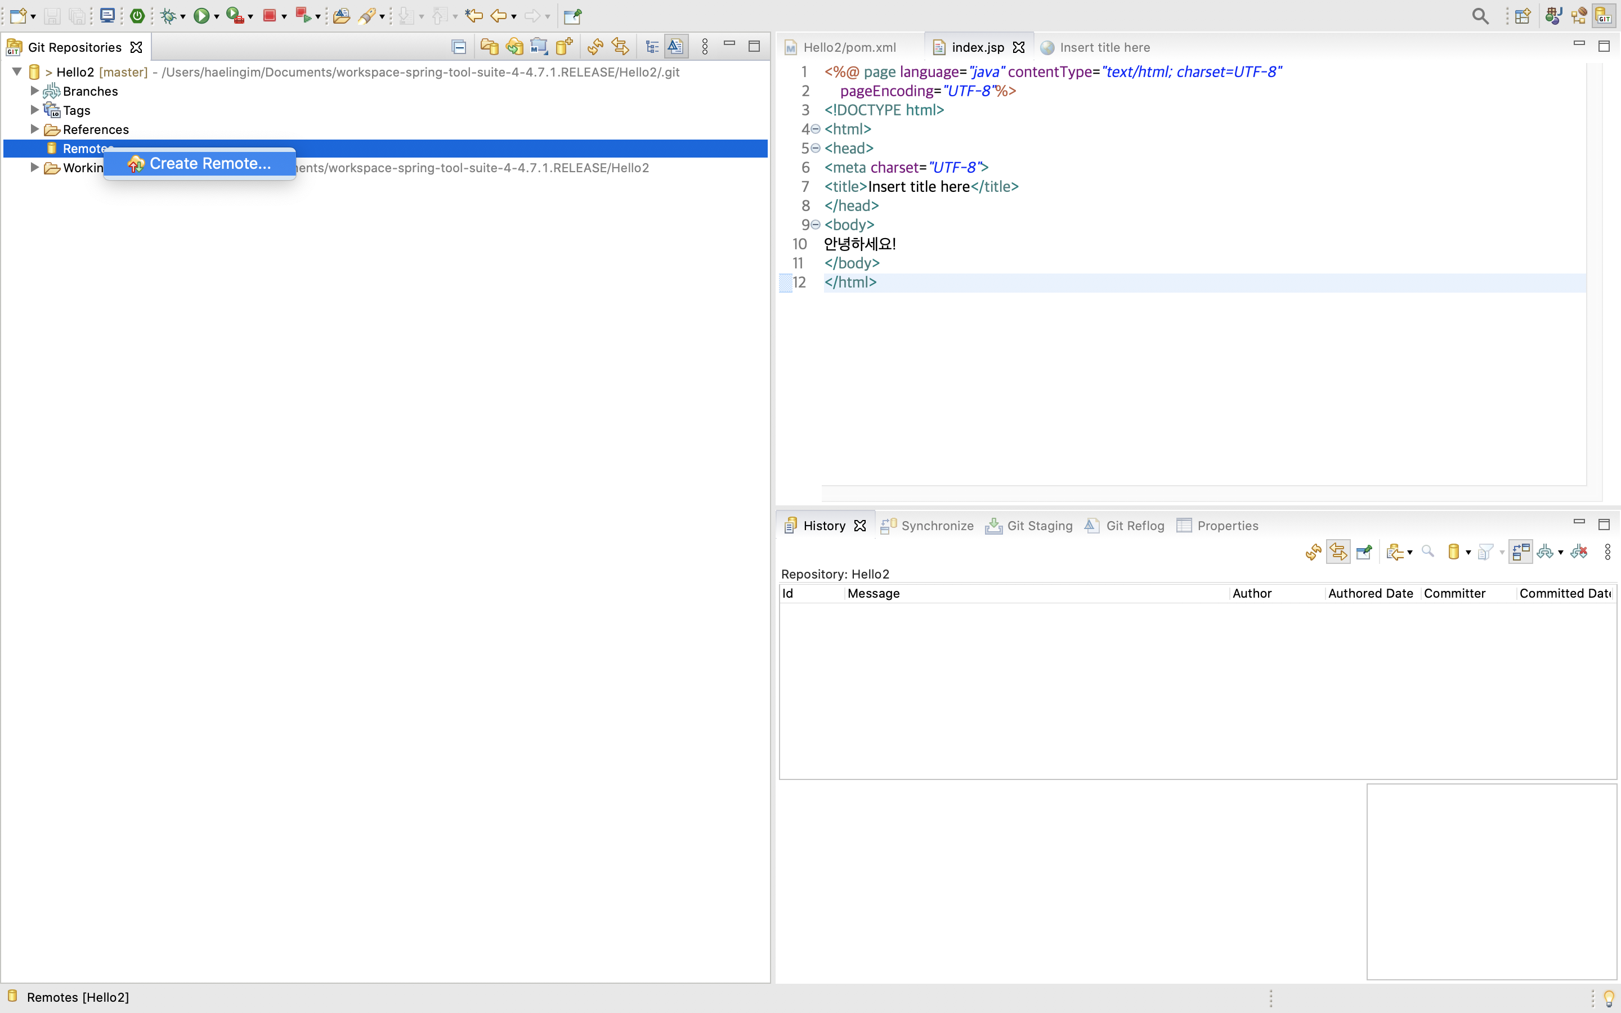Viewport: 1621px width, 1013px height.
Task: Expand the Branches node
Action: (x=35, y=91)
